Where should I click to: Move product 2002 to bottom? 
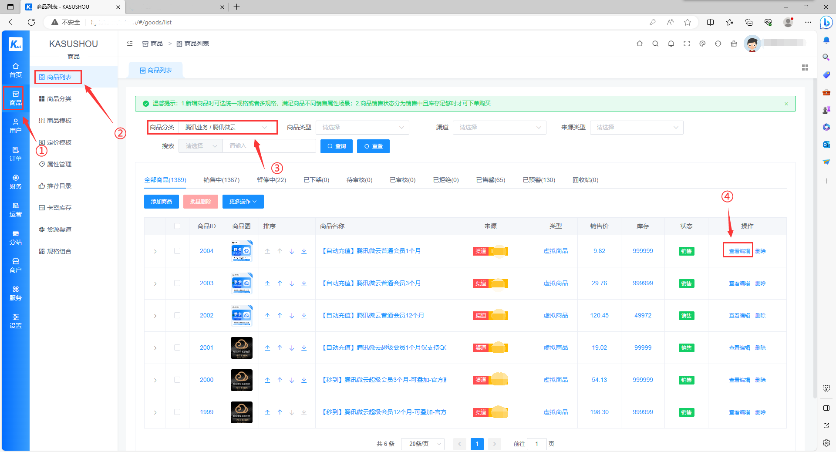(304, 316)
